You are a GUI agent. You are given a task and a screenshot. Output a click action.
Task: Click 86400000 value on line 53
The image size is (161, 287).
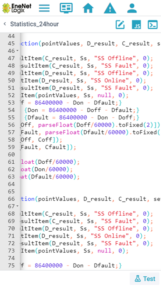pos(49,103)
